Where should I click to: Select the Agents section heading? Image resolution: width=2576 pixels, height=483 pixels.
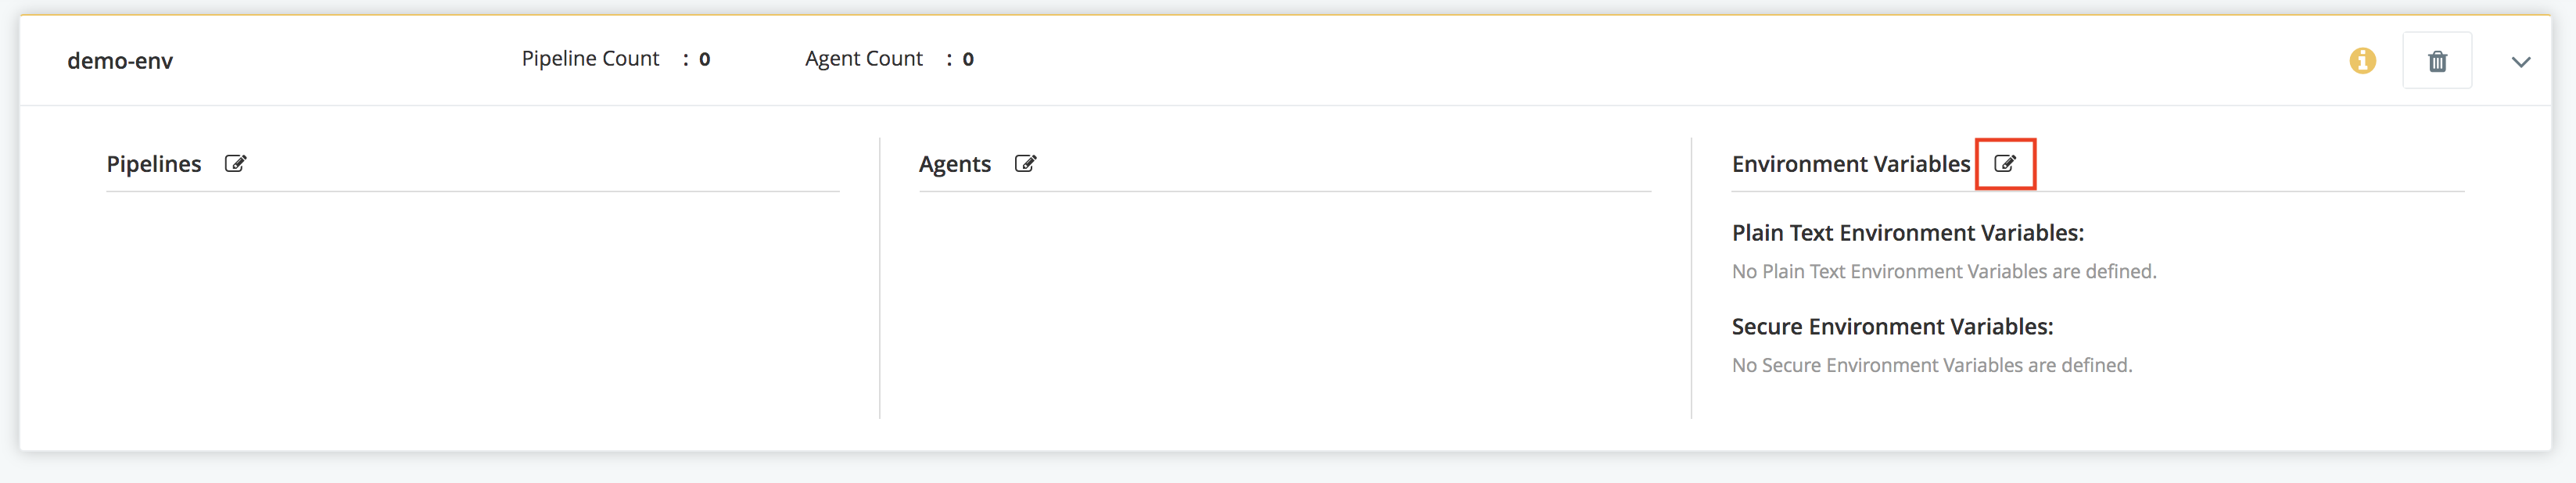point(955,164)
